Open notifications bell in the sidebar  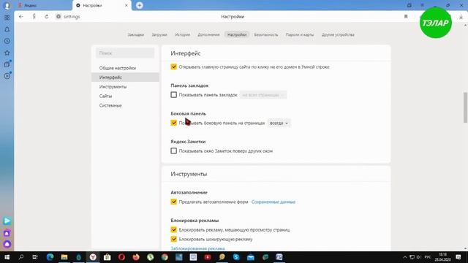[7, 29]
